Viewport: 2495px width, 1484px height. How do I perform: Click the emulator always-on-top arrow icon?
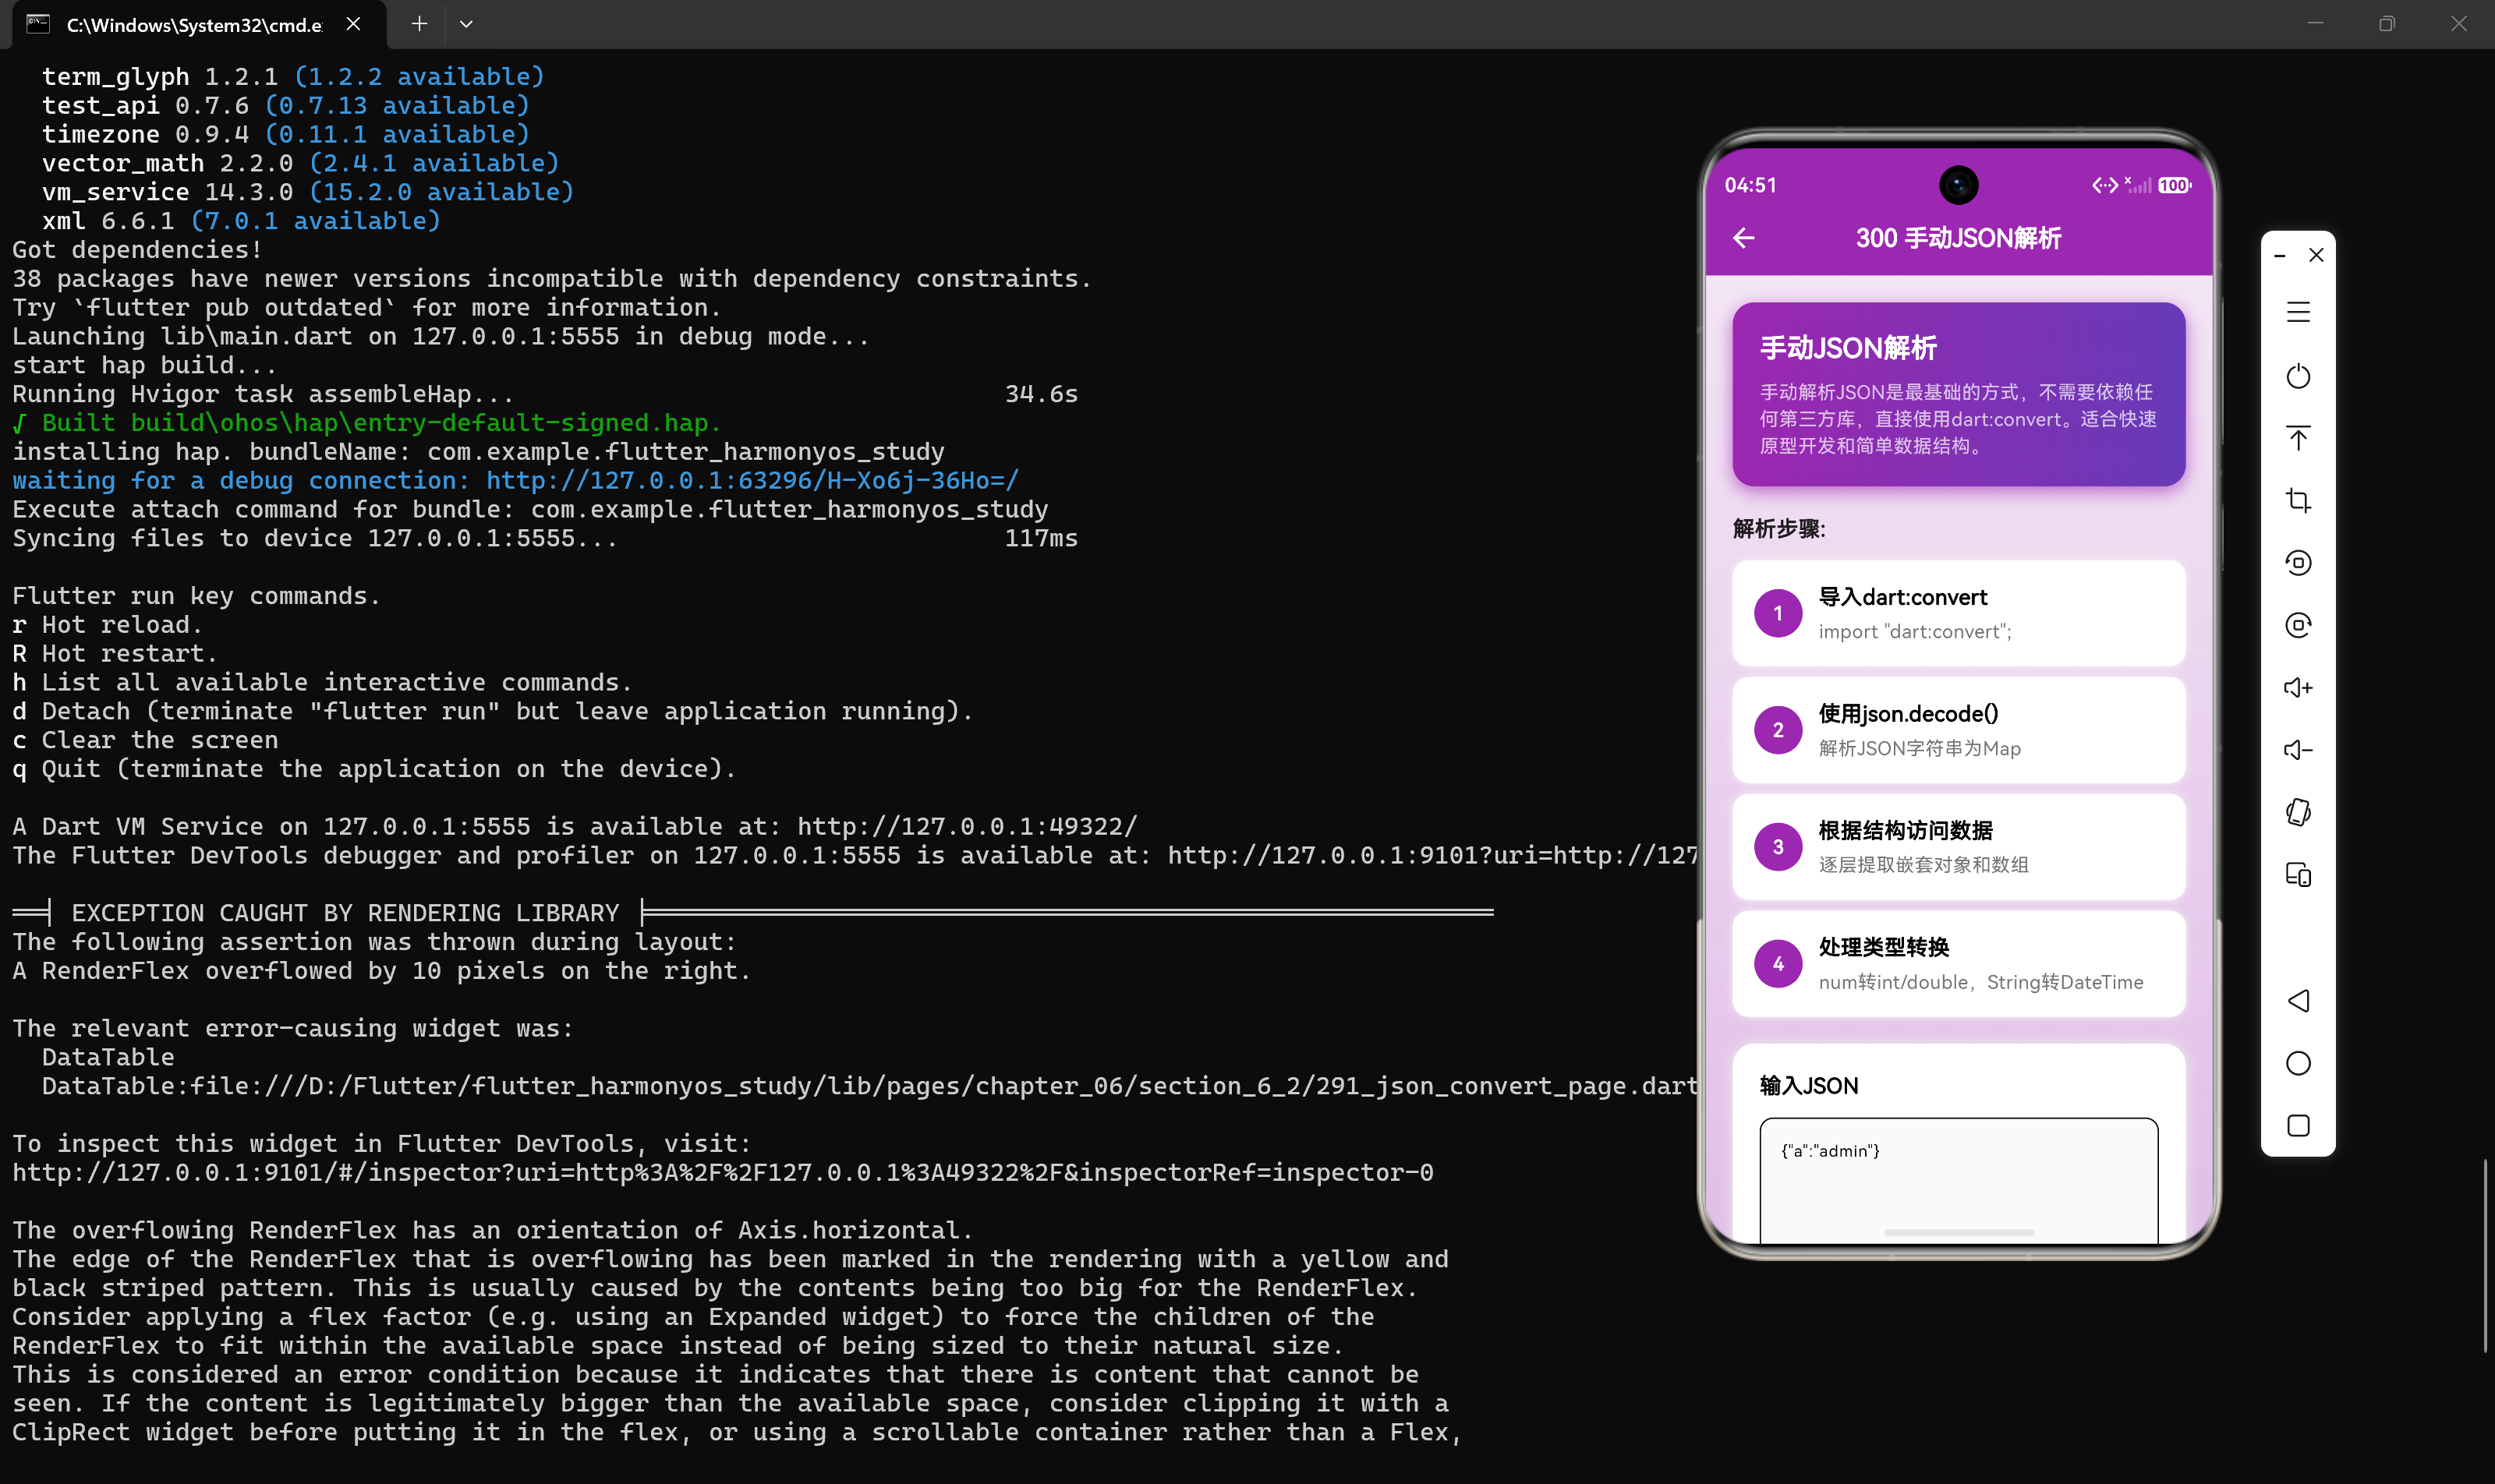tap(2298, 438)
